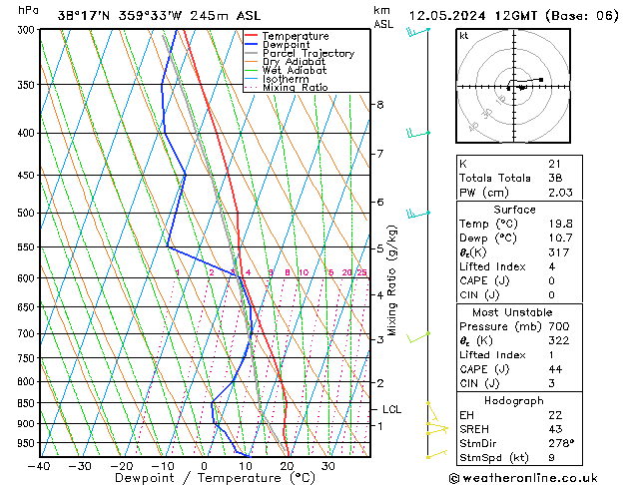This screenshot has height=485, width=628.
Task: Select the 300 hPa pressure label
Action: [28, 30]
